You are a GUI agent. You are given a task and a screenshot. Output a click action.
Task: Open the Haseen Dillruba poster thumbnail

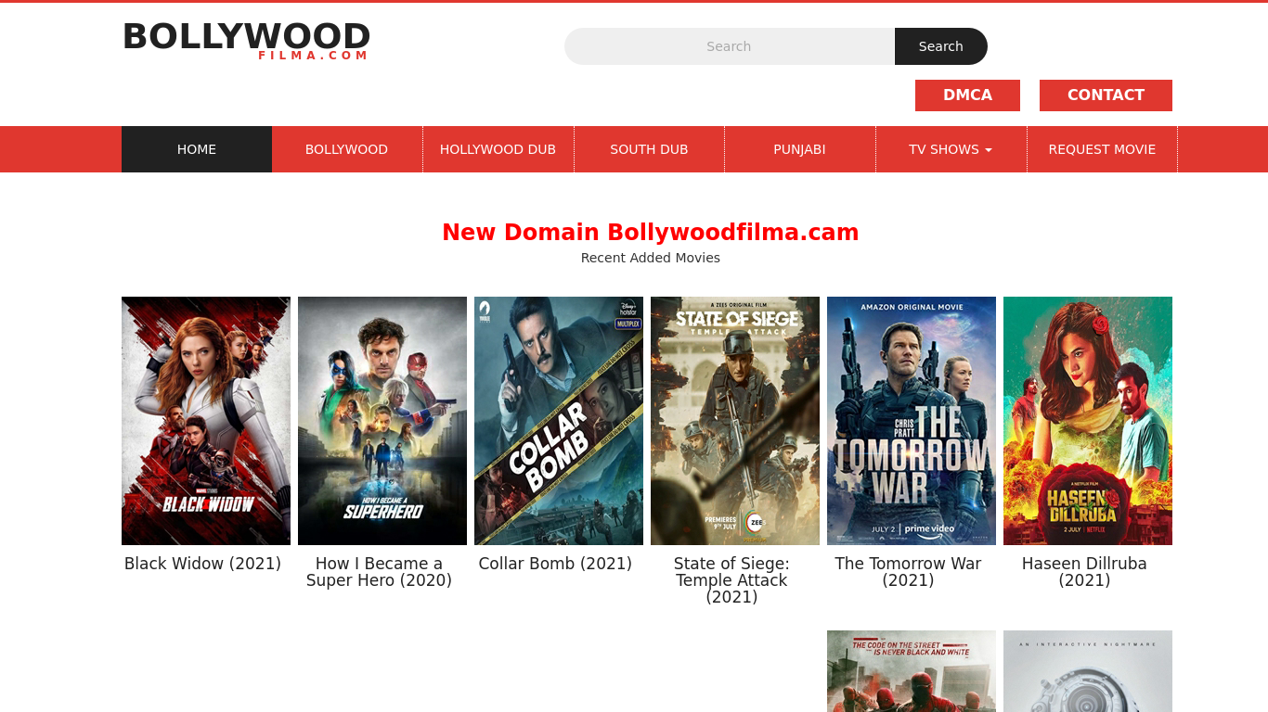(1088, 421)
